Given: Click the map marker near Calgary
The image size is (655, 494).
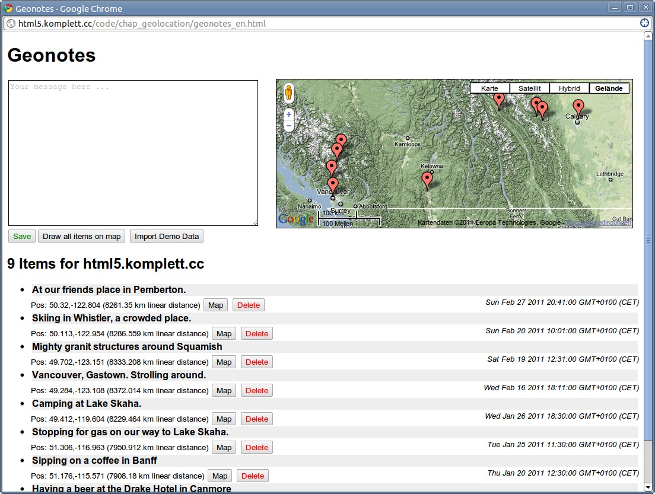Looking at the screenshot, I should (x=578, y=107).
